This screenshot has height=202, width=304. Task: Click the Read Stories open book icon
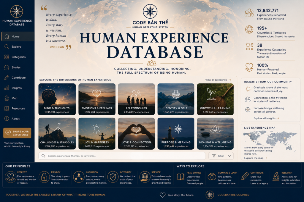click(180, 177)
